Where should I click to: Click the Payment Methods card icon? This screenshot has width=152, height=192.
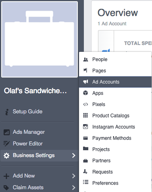tap(85, 138)
